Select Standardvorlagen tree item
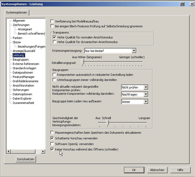 [24, 68]
